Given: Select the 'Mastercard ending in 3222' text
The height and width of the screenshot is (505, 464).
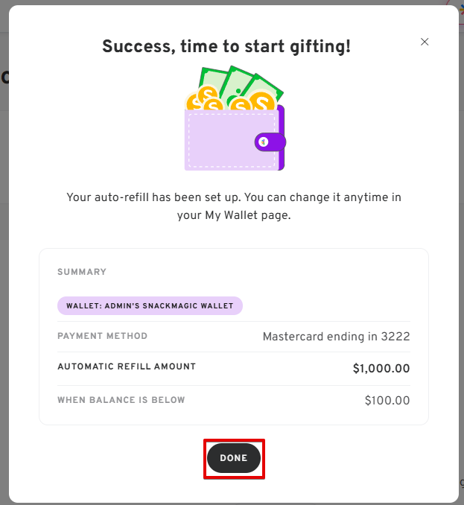Looking at the screenshot, I should (x=336, y=337).
